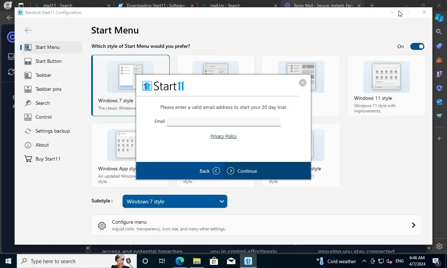Open Task View on taskbar
This screenshot has height=268, width=447.
(x=162, y=261)
